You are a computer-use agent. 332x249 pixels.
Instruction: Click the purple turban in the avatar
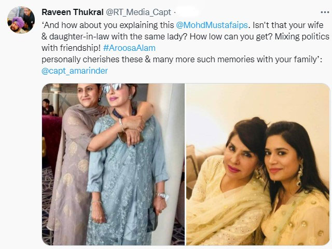(19, 22)
